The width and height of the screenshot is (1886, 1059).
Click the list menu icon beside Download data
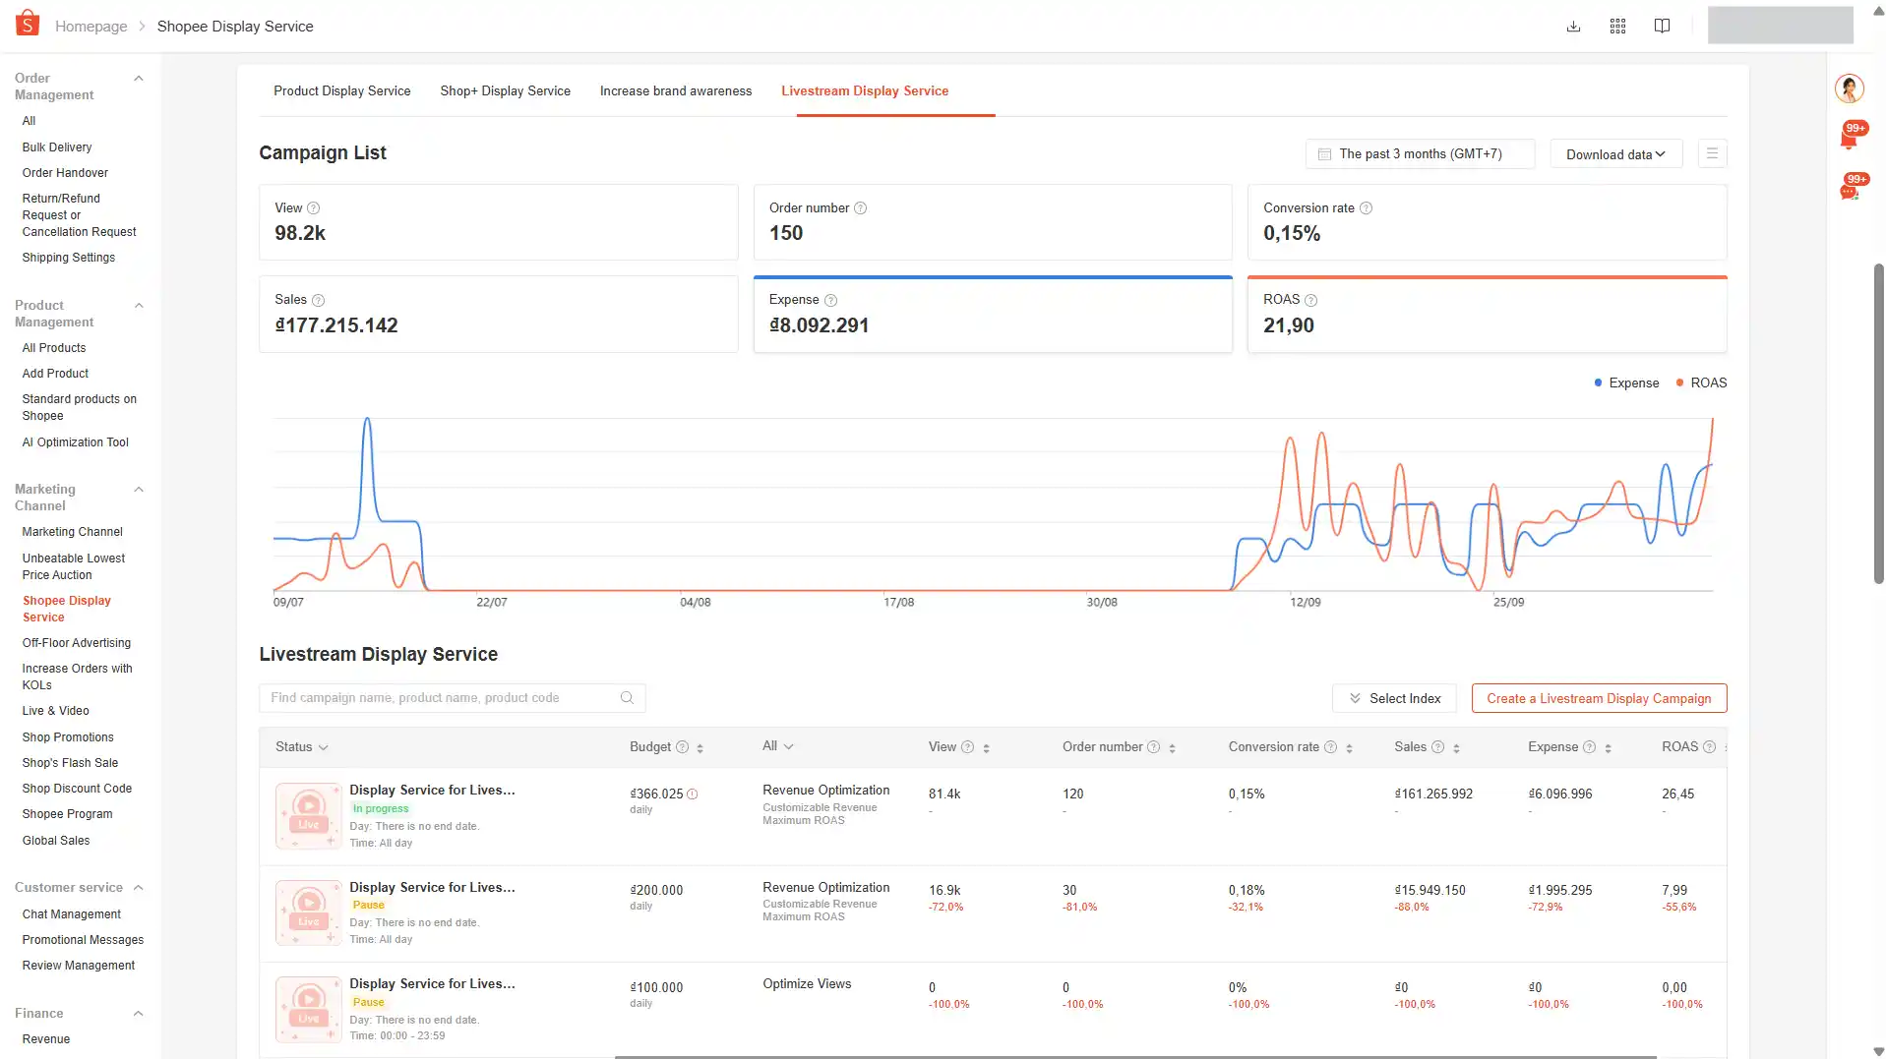(1712, 154)
